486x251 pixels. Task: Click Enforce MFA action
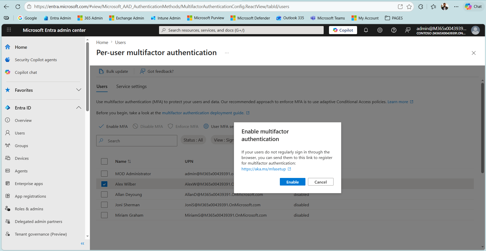[183, 126]
